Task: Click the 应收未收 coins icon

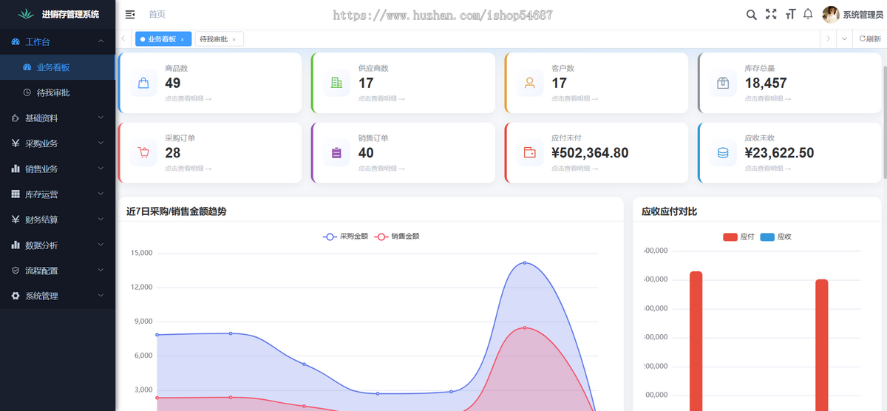Action: click(723, 153)
